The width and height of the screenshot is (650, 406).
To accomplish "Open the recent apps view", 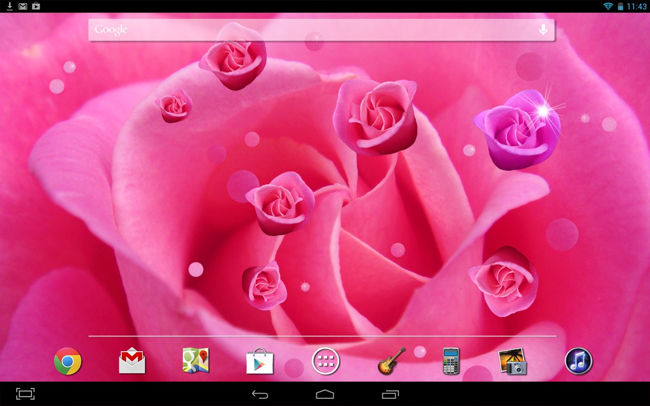I will tap(392, 393).
